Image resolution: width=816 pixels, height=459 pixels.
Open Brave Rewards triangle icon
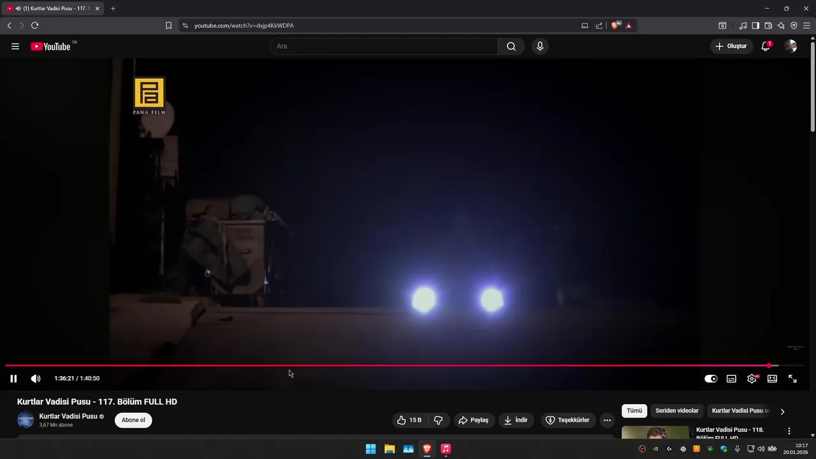[629, 25]
